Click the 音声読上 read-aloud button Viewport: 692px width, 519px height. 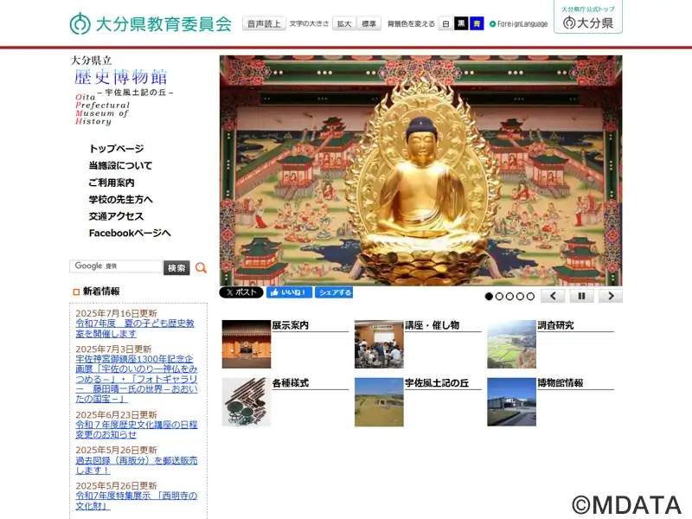click(x=264, y=23)
